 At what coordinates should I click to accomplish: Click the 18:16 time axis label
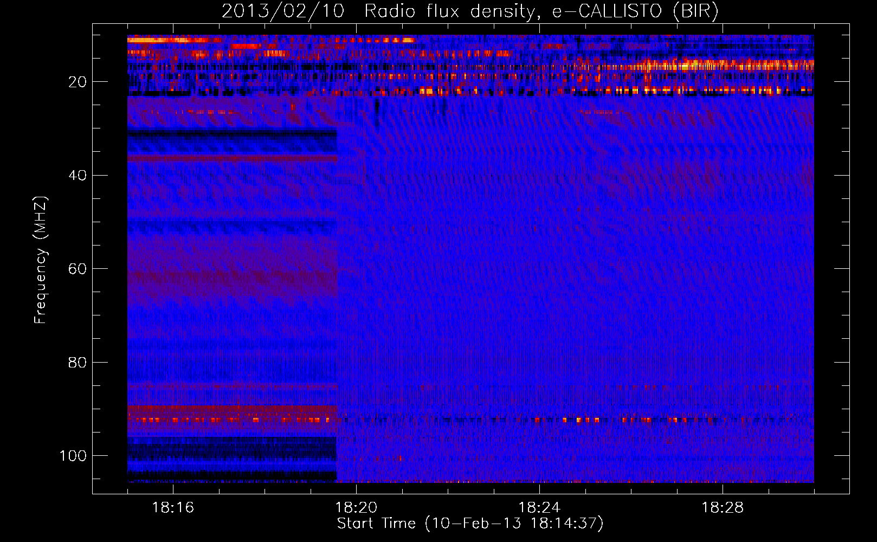(173, 508)
